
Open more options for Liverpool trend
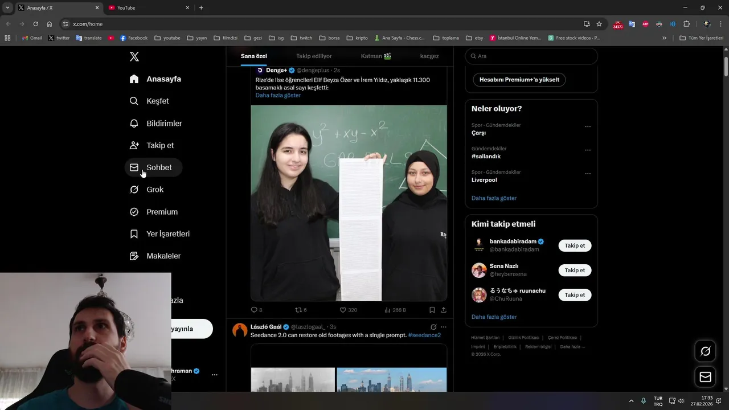588,174
